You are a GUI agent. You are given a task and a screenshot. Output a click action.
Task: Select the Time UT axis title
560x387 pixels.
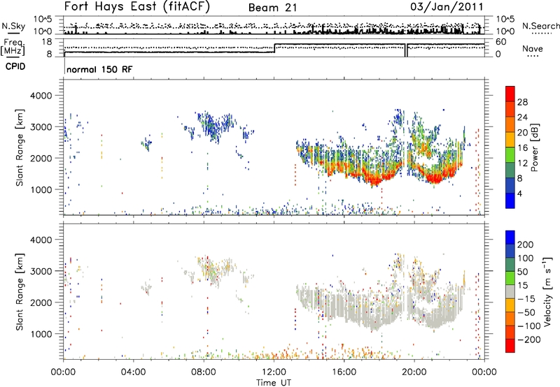pyautogui.click(x=274, y=383)
